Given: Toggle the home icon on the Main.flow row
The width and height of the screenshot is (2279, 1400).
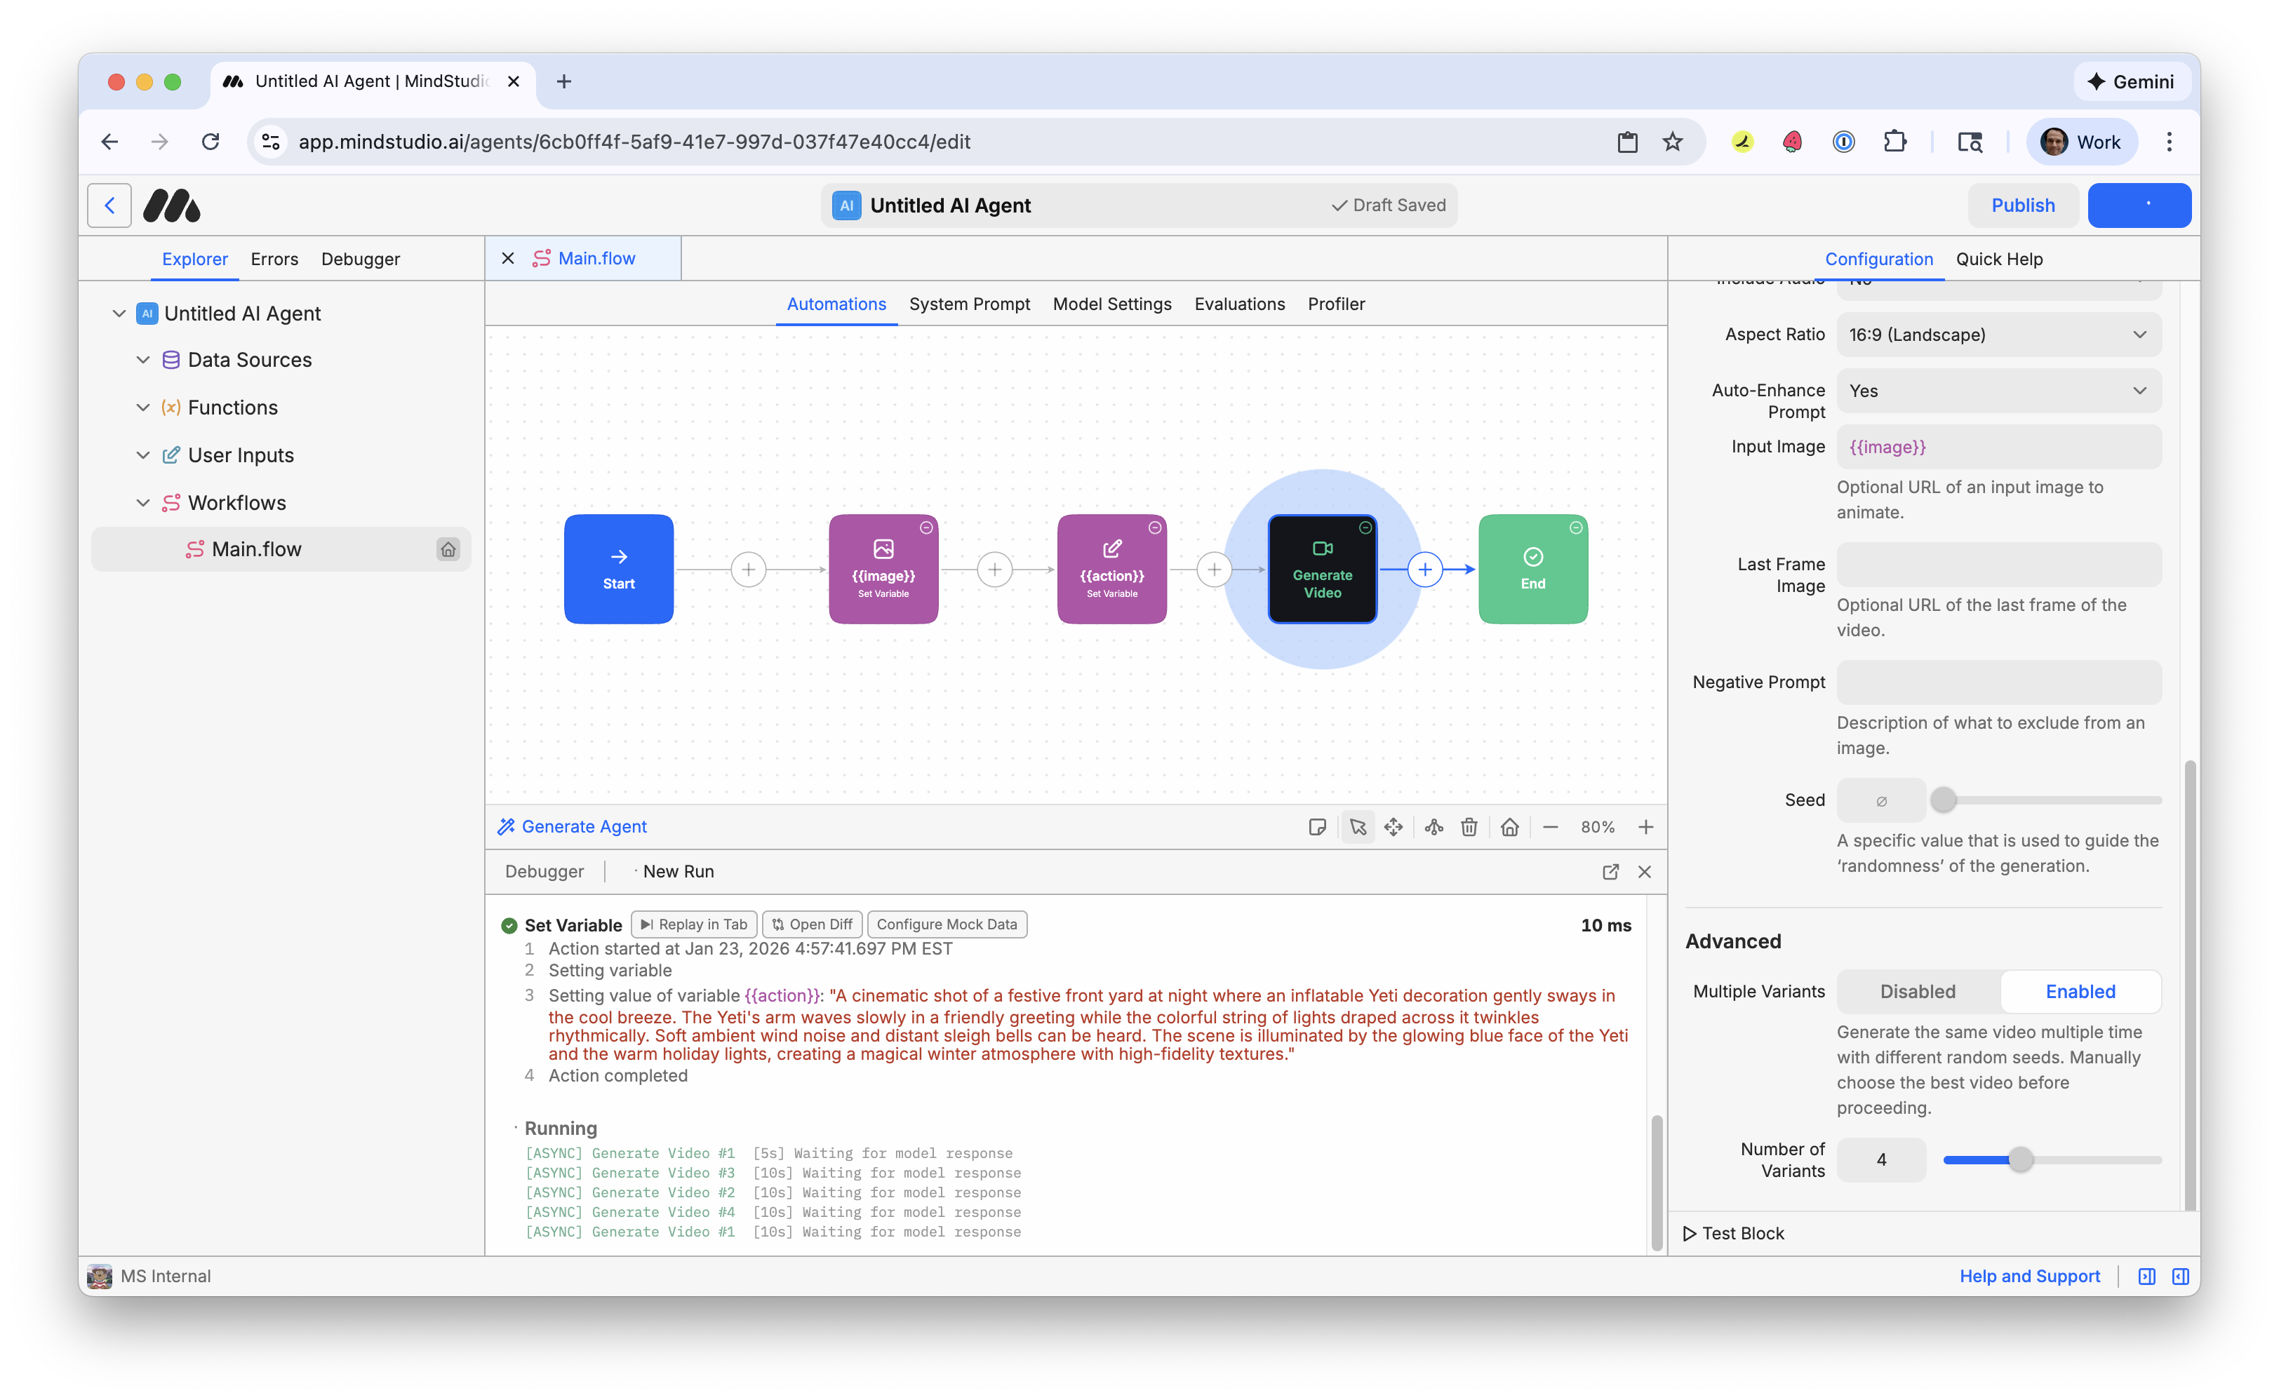Looking at the screenshot, I should click(448, 549).
